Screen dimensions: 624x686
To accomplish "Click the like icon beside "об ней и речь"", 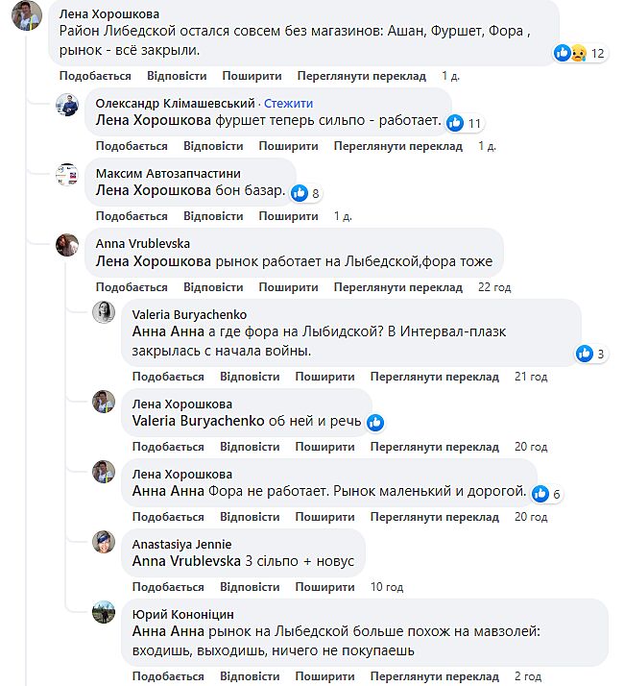I will [375, 423].
